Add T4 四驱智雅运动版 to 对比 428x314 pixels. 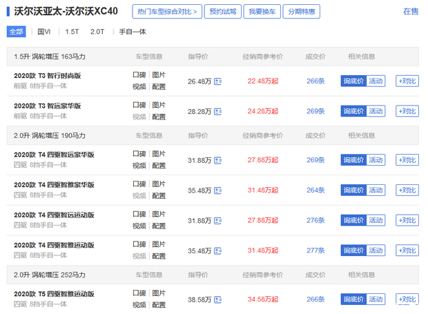pos(407,251)
